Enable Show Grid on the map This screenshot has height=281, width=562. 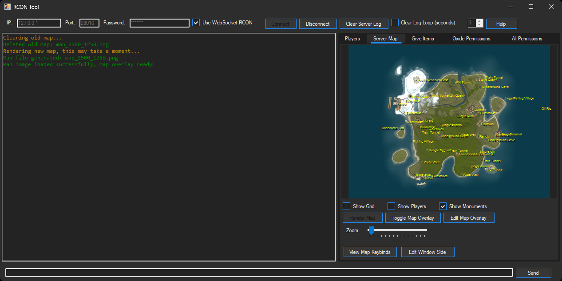pos(346,206)
